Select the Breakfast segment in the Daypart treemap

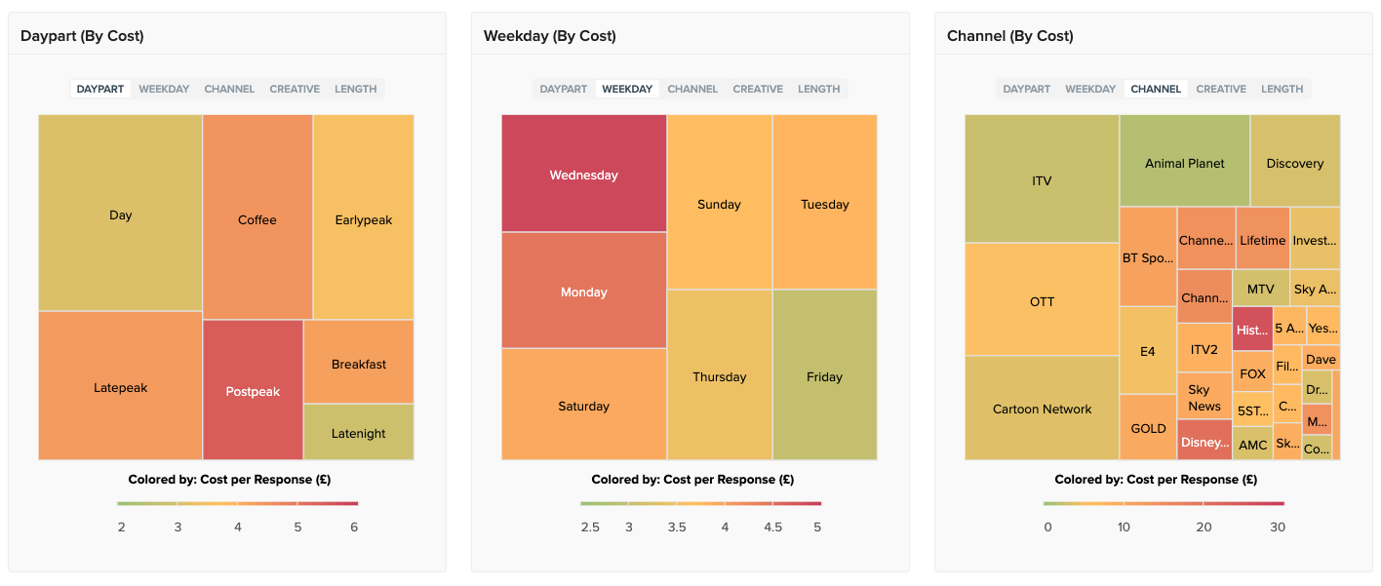(x=361, y=364)
